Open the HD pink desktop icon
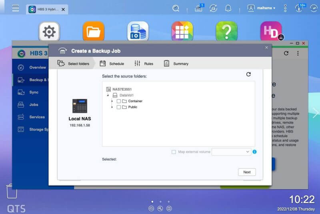320x214 pixels. coord(271,32)
